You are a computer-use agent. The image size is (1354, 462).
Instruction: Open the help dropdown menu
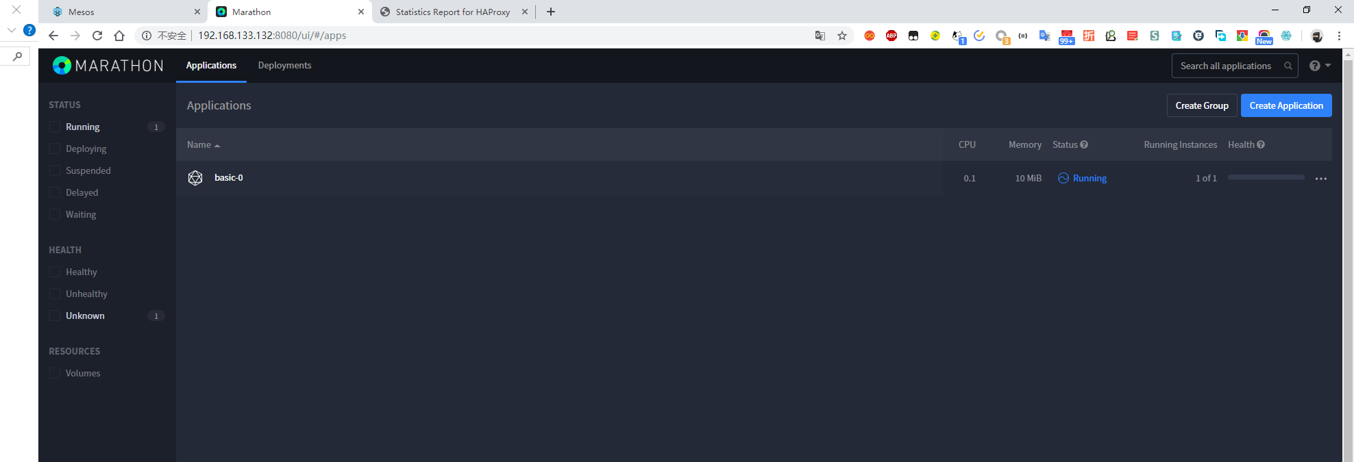tap(1320, 66)
